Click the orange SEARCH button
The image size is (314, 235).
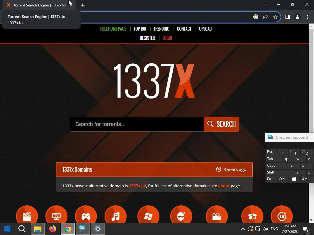(221, 124)
